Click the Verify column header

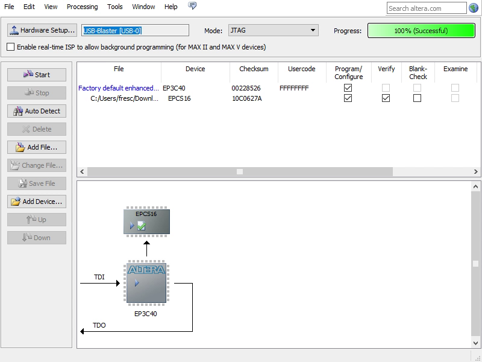[x=386, y=69]
